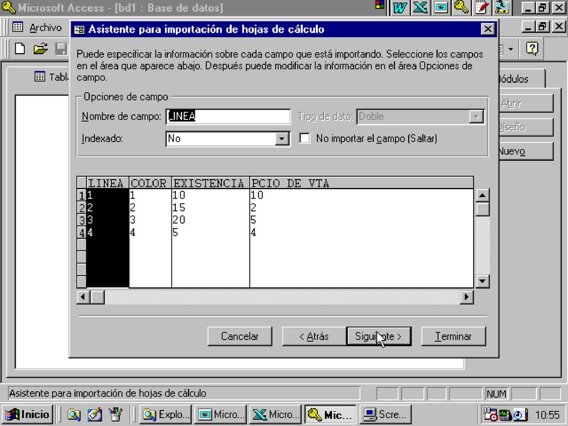Open the Tipo de dato dropdown arrow
Image resolution: width=568 pixels, height=426 pixels.
pyautogui.click(x=476, y=116)
